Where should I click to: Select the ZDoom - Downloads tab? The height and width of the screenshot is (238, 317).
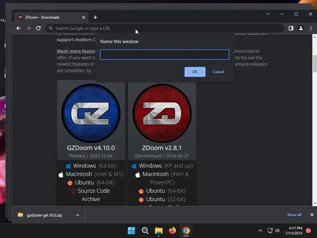coord(51,17)
